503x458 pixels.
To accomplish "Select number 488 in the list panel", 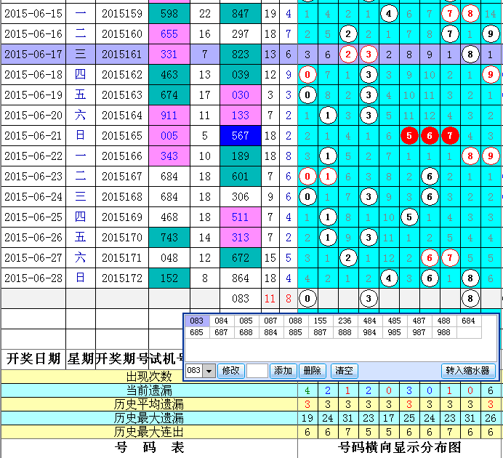I will pos(444,321).
